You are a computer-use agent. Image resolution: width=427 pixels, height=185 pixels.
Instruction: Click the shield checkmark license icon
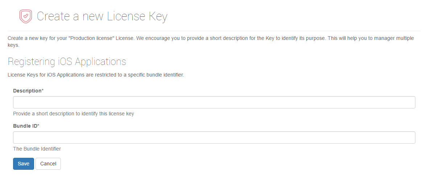point(26,16)
